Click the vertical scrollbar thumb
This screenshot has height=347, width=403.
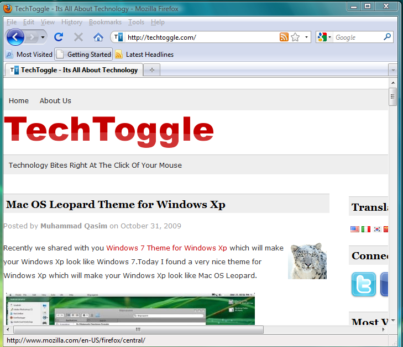click(392, 97)
